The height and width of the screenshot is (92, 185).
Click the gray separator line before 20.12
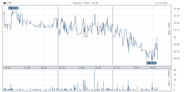58,36
